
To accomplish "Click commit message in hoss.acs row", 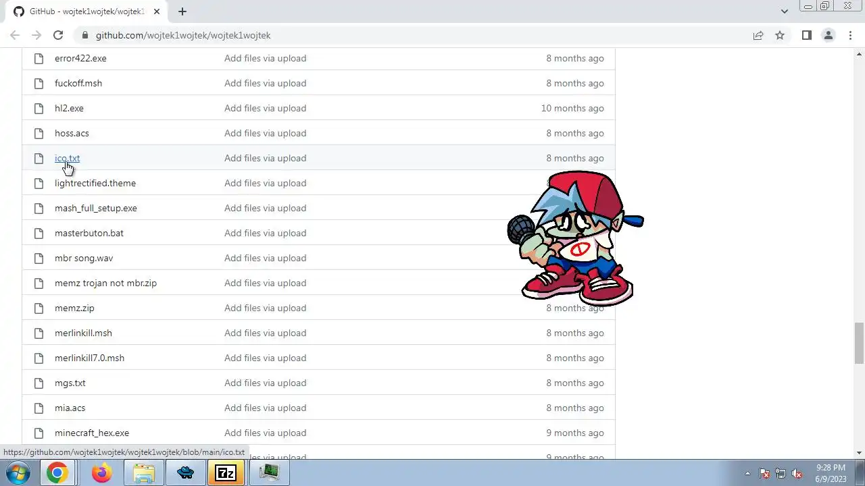I will tap(265, 133).
